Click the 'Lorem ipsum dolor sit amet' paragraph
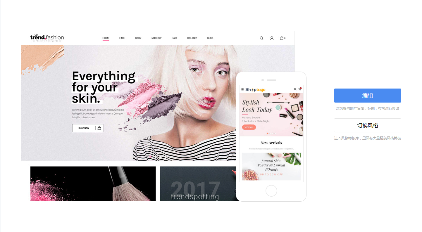The height and width of the screenshot is (232, 422). pyautogui.click(x=98, y=113)
